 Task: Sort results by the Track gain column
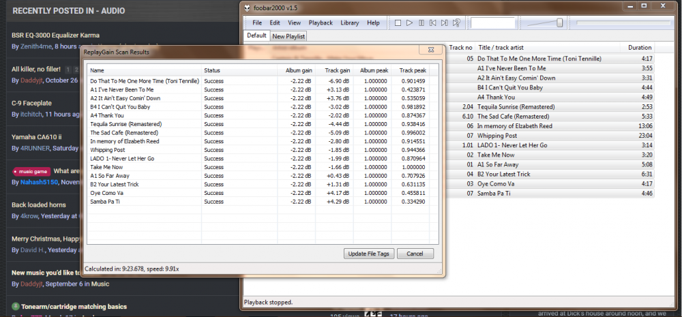coord(337,70)
